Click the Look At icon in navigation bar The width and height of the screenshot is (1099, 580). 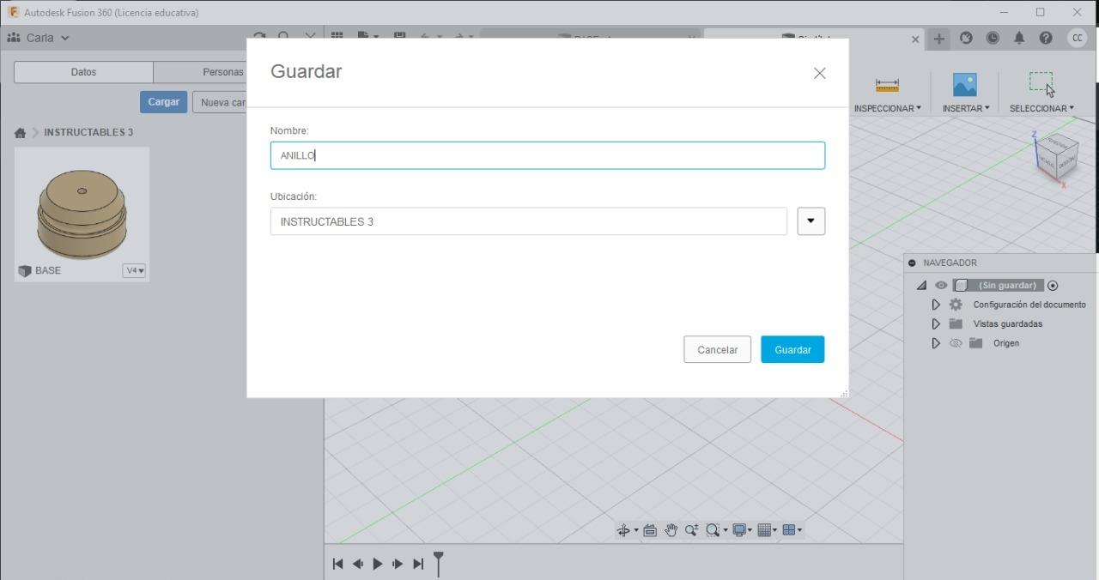(650, 530)
